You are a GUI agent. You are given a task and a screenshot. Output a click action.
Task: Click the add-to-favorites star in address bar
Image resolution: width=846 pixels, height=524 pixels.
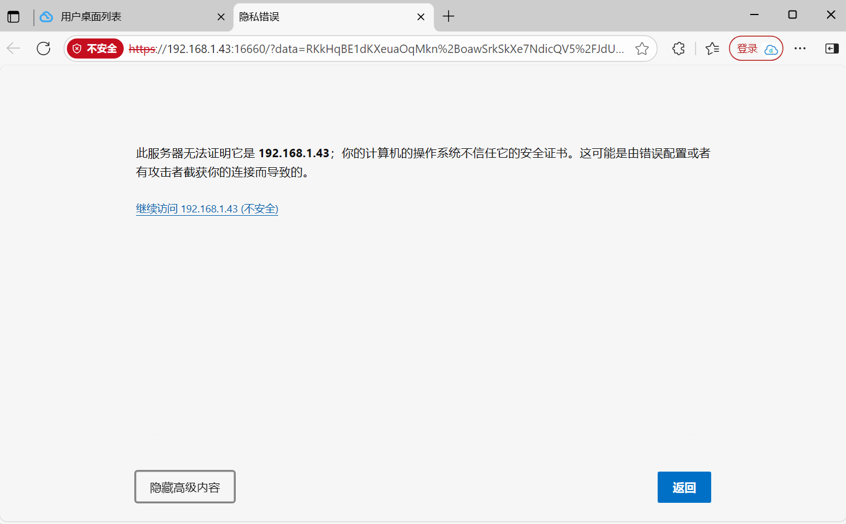[642, 48]
